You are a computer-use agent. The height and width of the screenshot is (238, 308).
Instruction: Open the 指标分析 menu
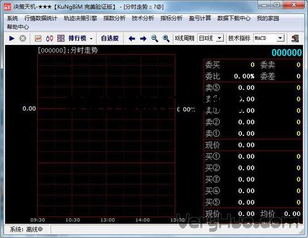pos(171,18)
